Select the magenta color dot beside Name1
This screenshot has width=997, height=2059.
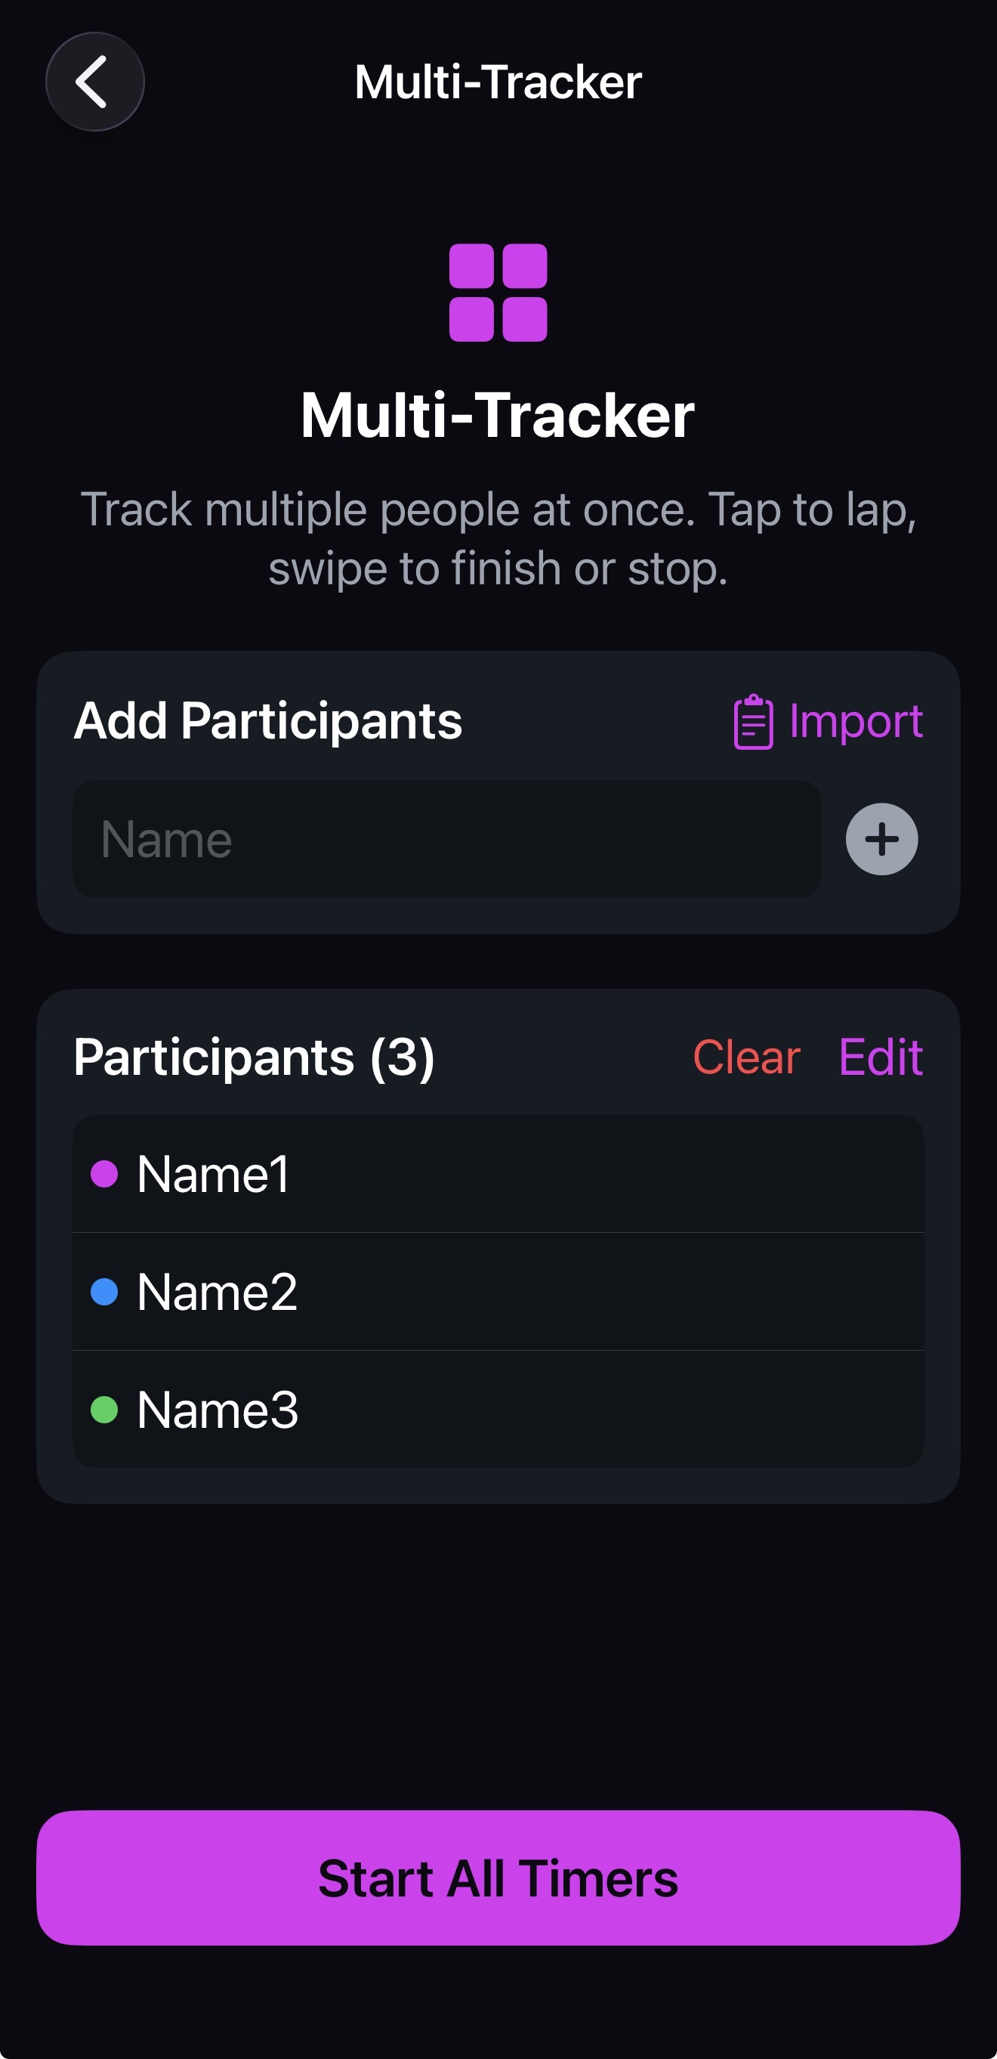105,1175
